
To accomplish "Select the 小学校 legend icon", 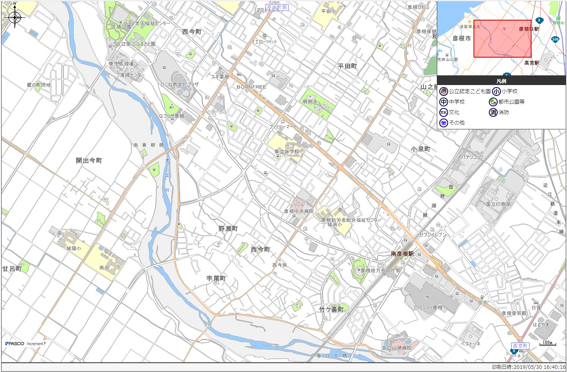I will pos(496,91).
